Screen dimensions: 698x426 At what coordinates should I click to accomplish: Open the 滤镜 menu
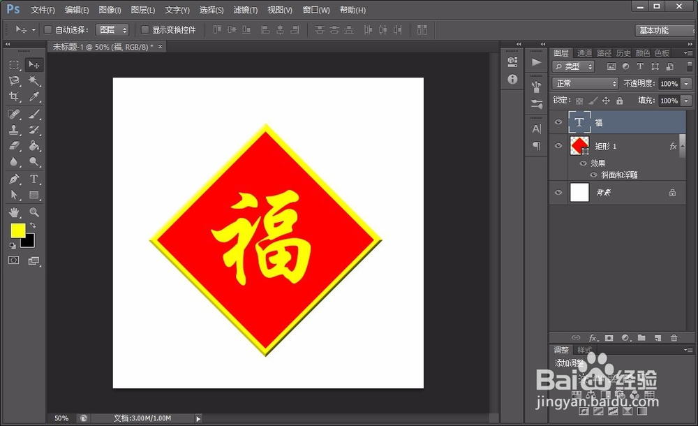tap(244, 10)
